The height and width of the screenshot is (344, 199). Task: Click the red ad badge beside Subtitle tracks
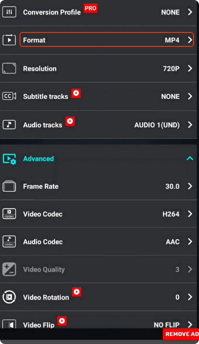(76, 93)
